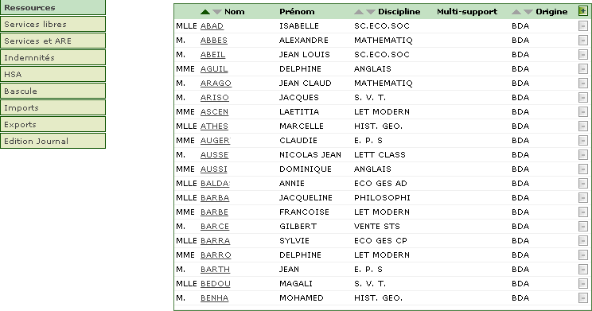Sort Nom column descending arrow
592x311 pixels.
(x=217, y=12)
